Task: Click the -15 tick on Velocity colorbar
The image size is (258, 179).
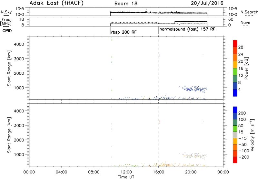Action: 242,138
